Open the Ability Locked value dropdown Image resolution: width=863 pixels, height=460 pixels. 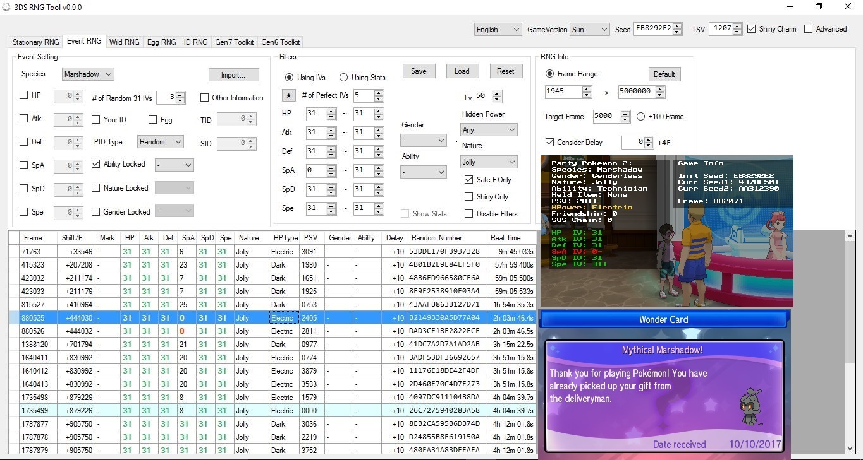[174, 165]
